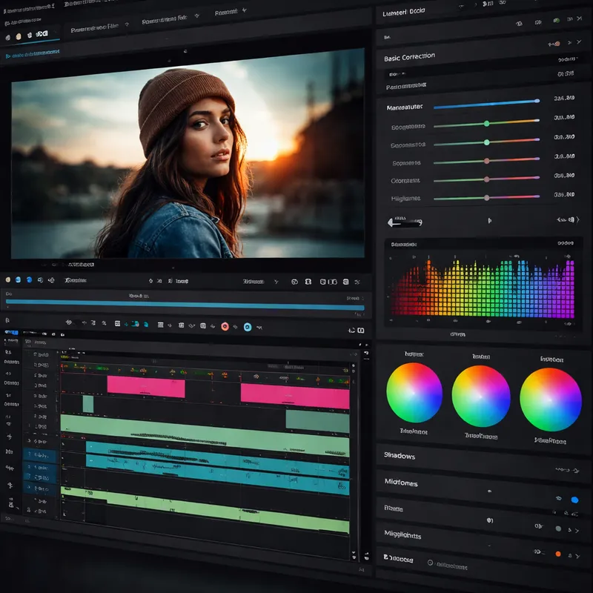Expand the Basic Correction section

[408, 56]
